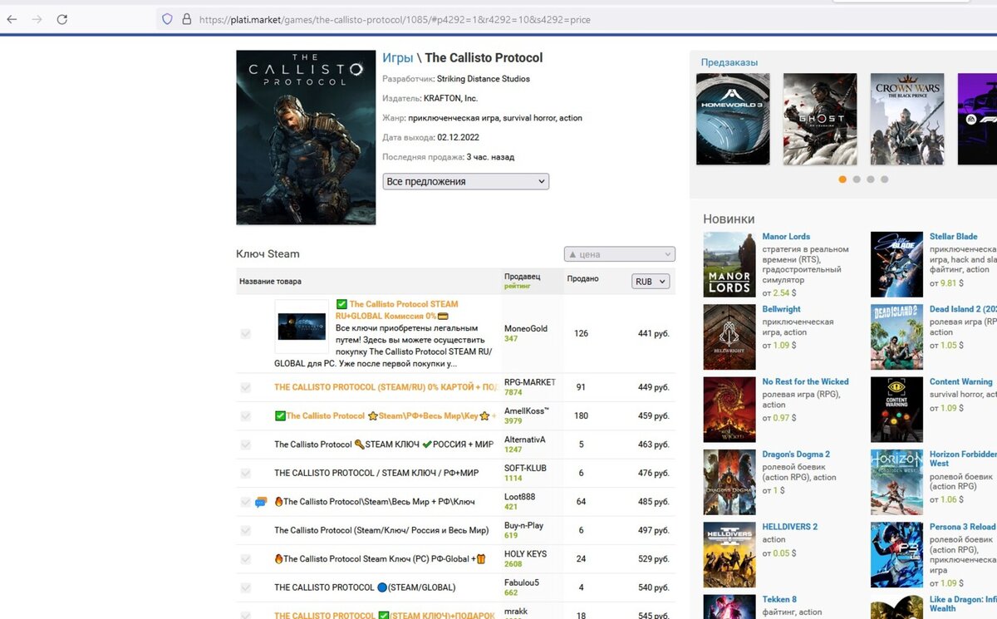997x619 pixels.
Task: Open the Manor Lords cover thumbnail
Action: pos(729,264)
